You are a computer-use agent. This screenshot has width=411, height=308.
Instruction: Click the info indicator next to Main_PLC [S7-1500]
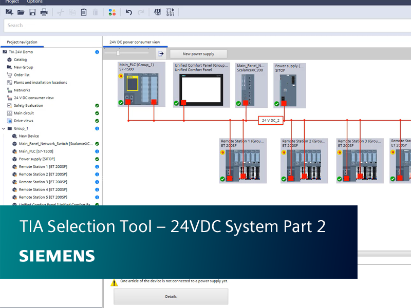pos(97,151)
